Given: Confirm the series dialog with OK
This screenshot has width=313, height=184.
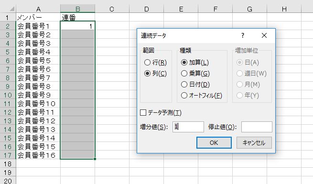Looking at the screenshot, I should [x=214, y=143].
